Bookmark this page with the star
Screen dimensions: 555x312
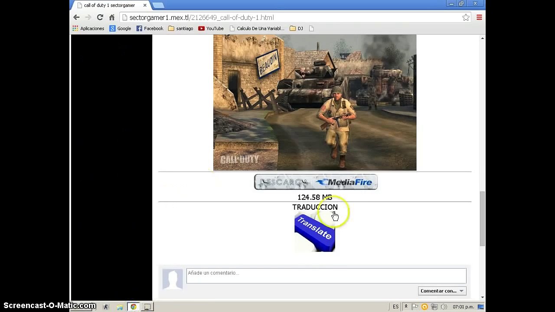click(466, 17)
